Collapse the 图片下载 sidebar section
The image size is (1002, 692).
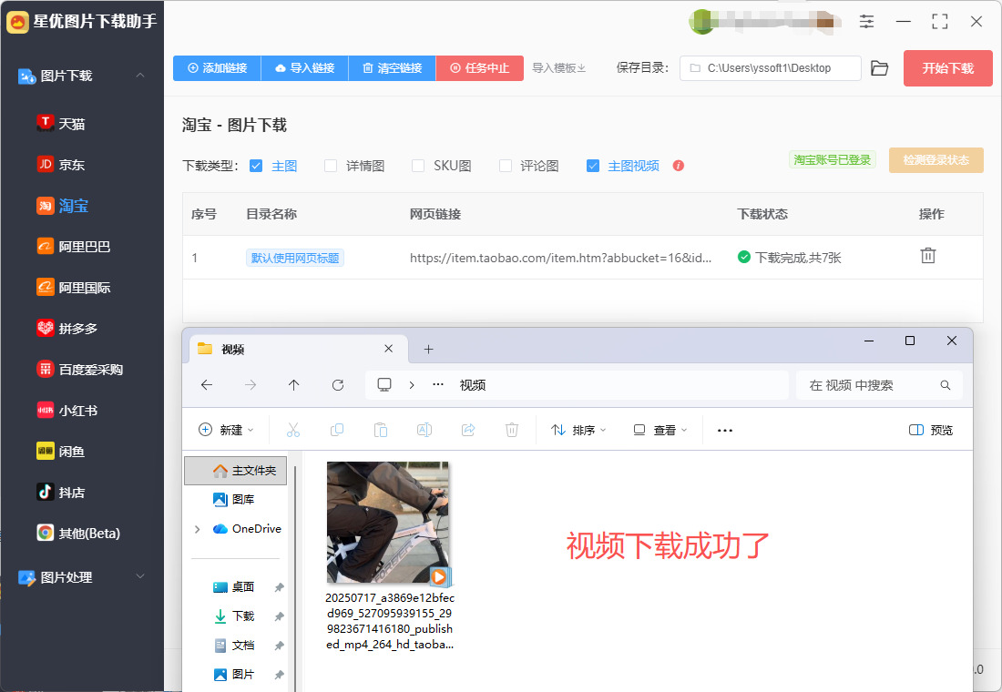(x=139, y=76)
